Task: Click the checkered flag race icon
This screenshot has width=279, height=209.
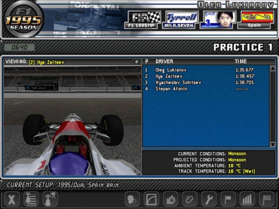Action: coord(267,199)
